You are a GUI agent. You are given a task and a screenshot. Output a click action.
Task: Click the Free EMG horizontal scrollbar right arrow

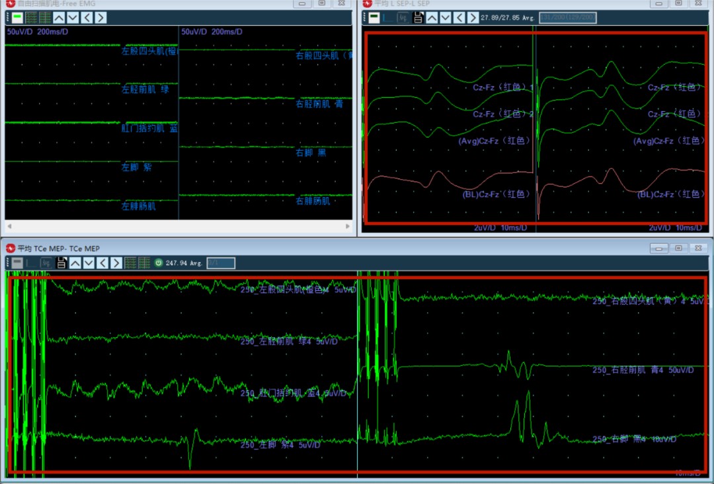point(348,226)
